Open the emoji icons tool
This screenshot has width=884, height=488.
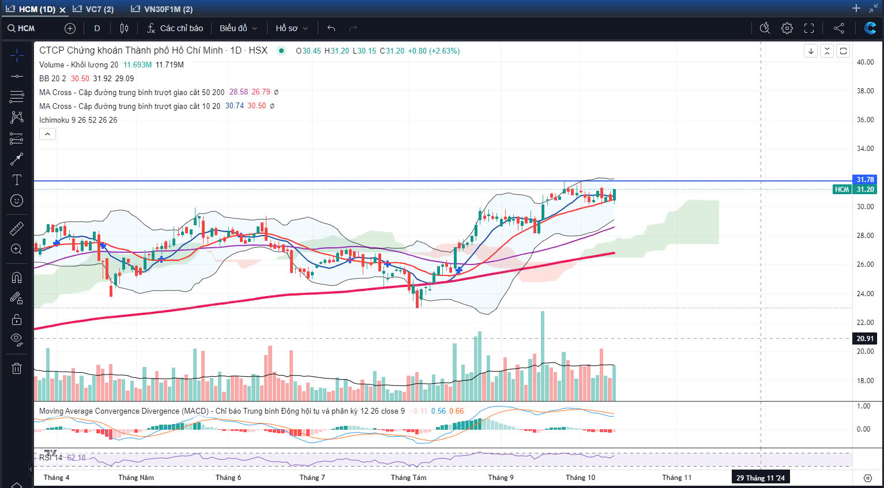tap(17, 201)
